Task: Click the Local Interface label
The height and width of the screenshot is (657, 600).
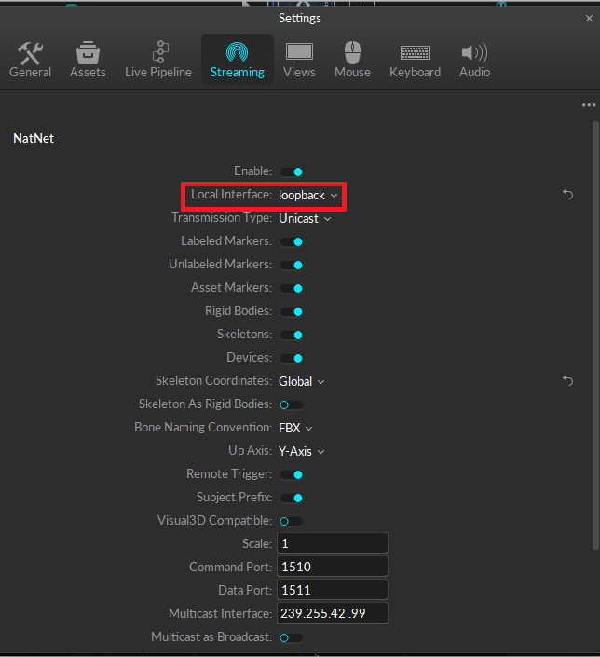Action: point(231,195)
